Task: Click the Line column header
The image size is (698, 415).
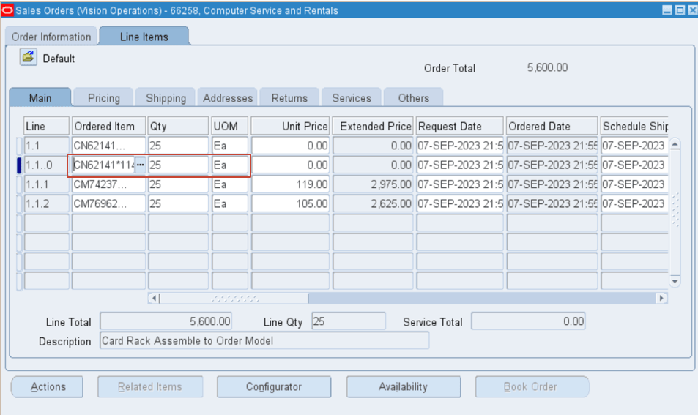Action: [46, 127]
